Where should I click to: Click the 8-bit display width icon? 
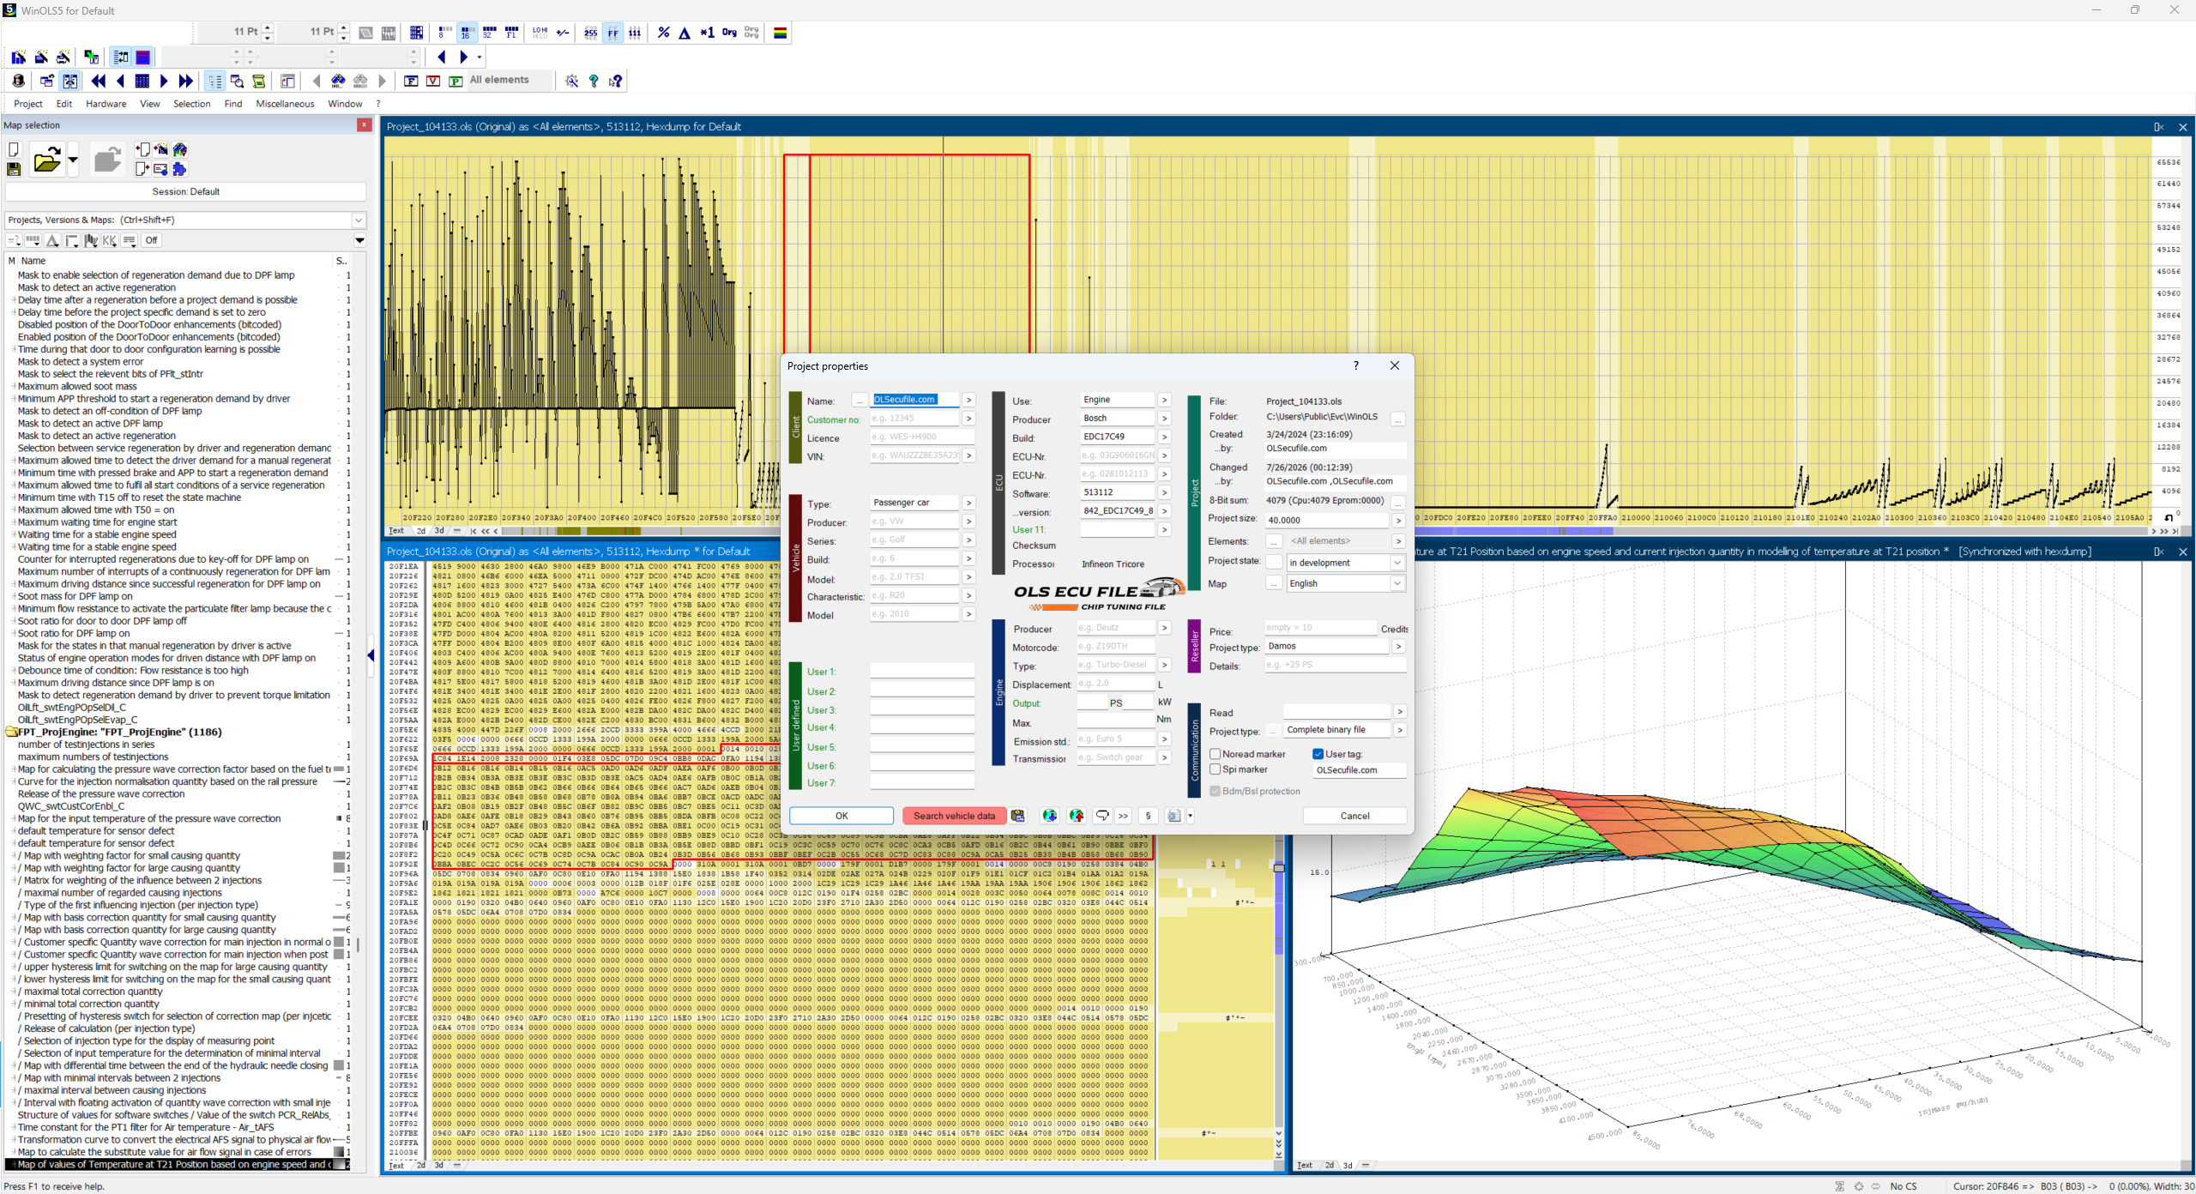click(x=443, y=33)
